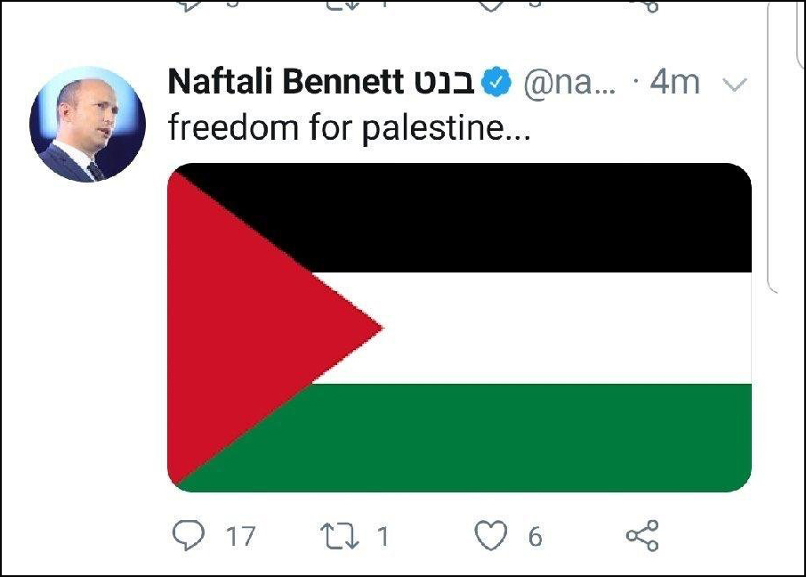Click the reply count 17

[x=240, y=536]
